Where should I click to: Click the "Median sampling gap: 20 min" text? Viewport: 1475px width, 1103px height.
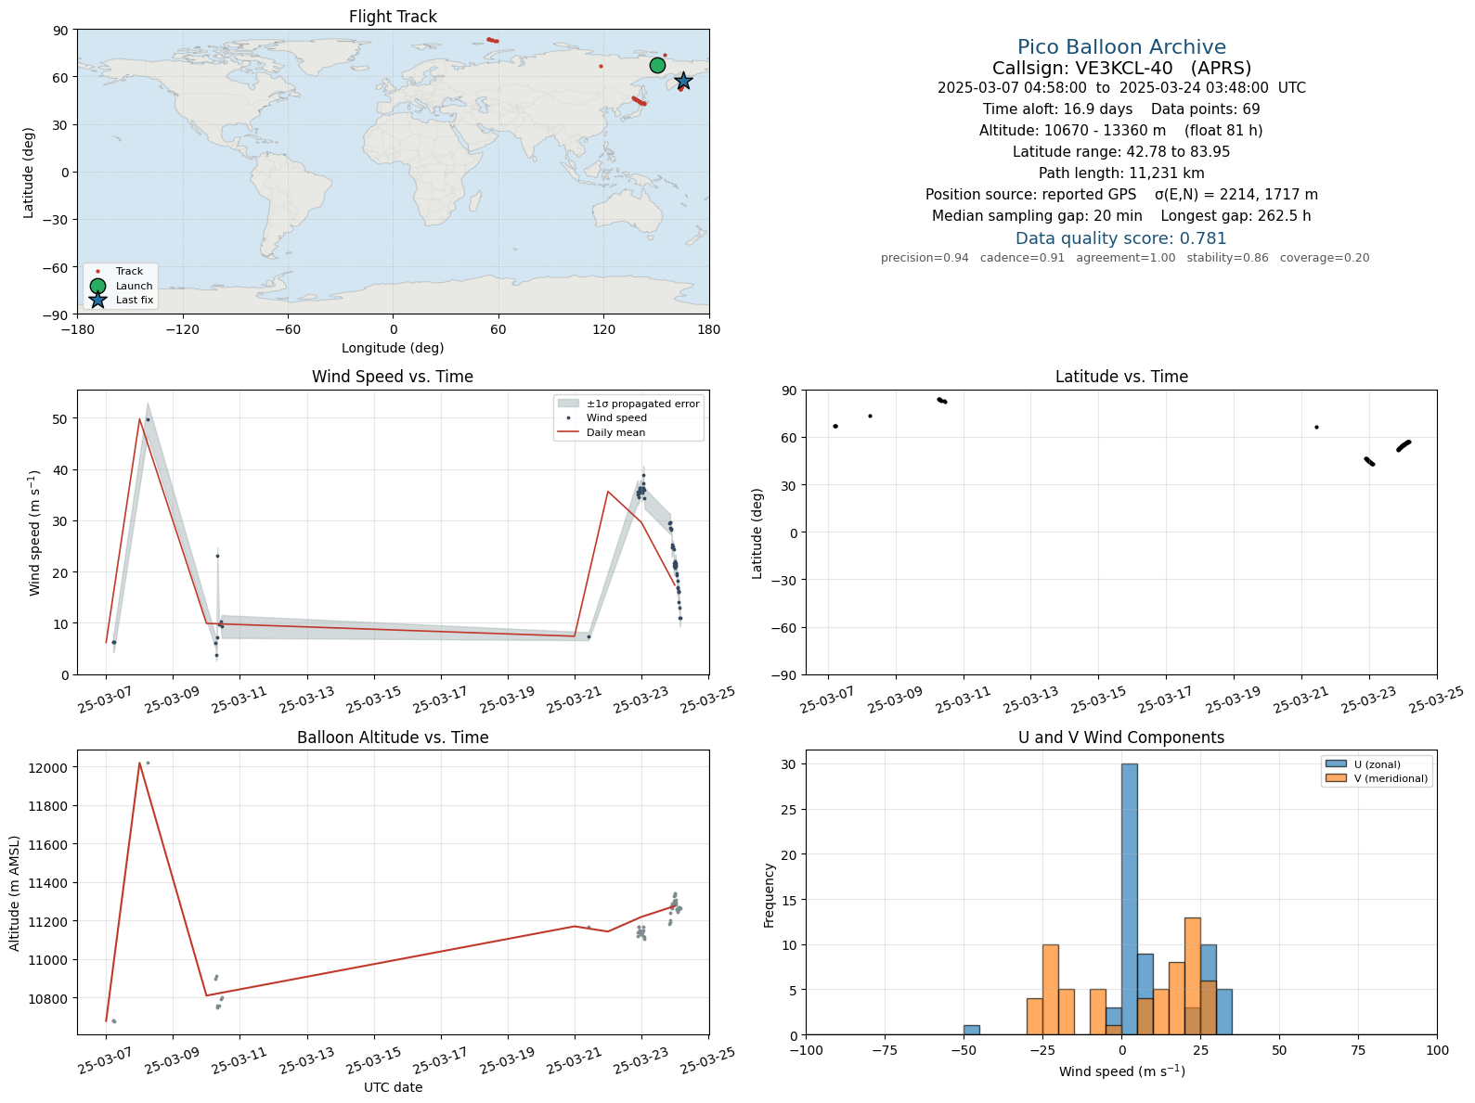point(1037,216)
